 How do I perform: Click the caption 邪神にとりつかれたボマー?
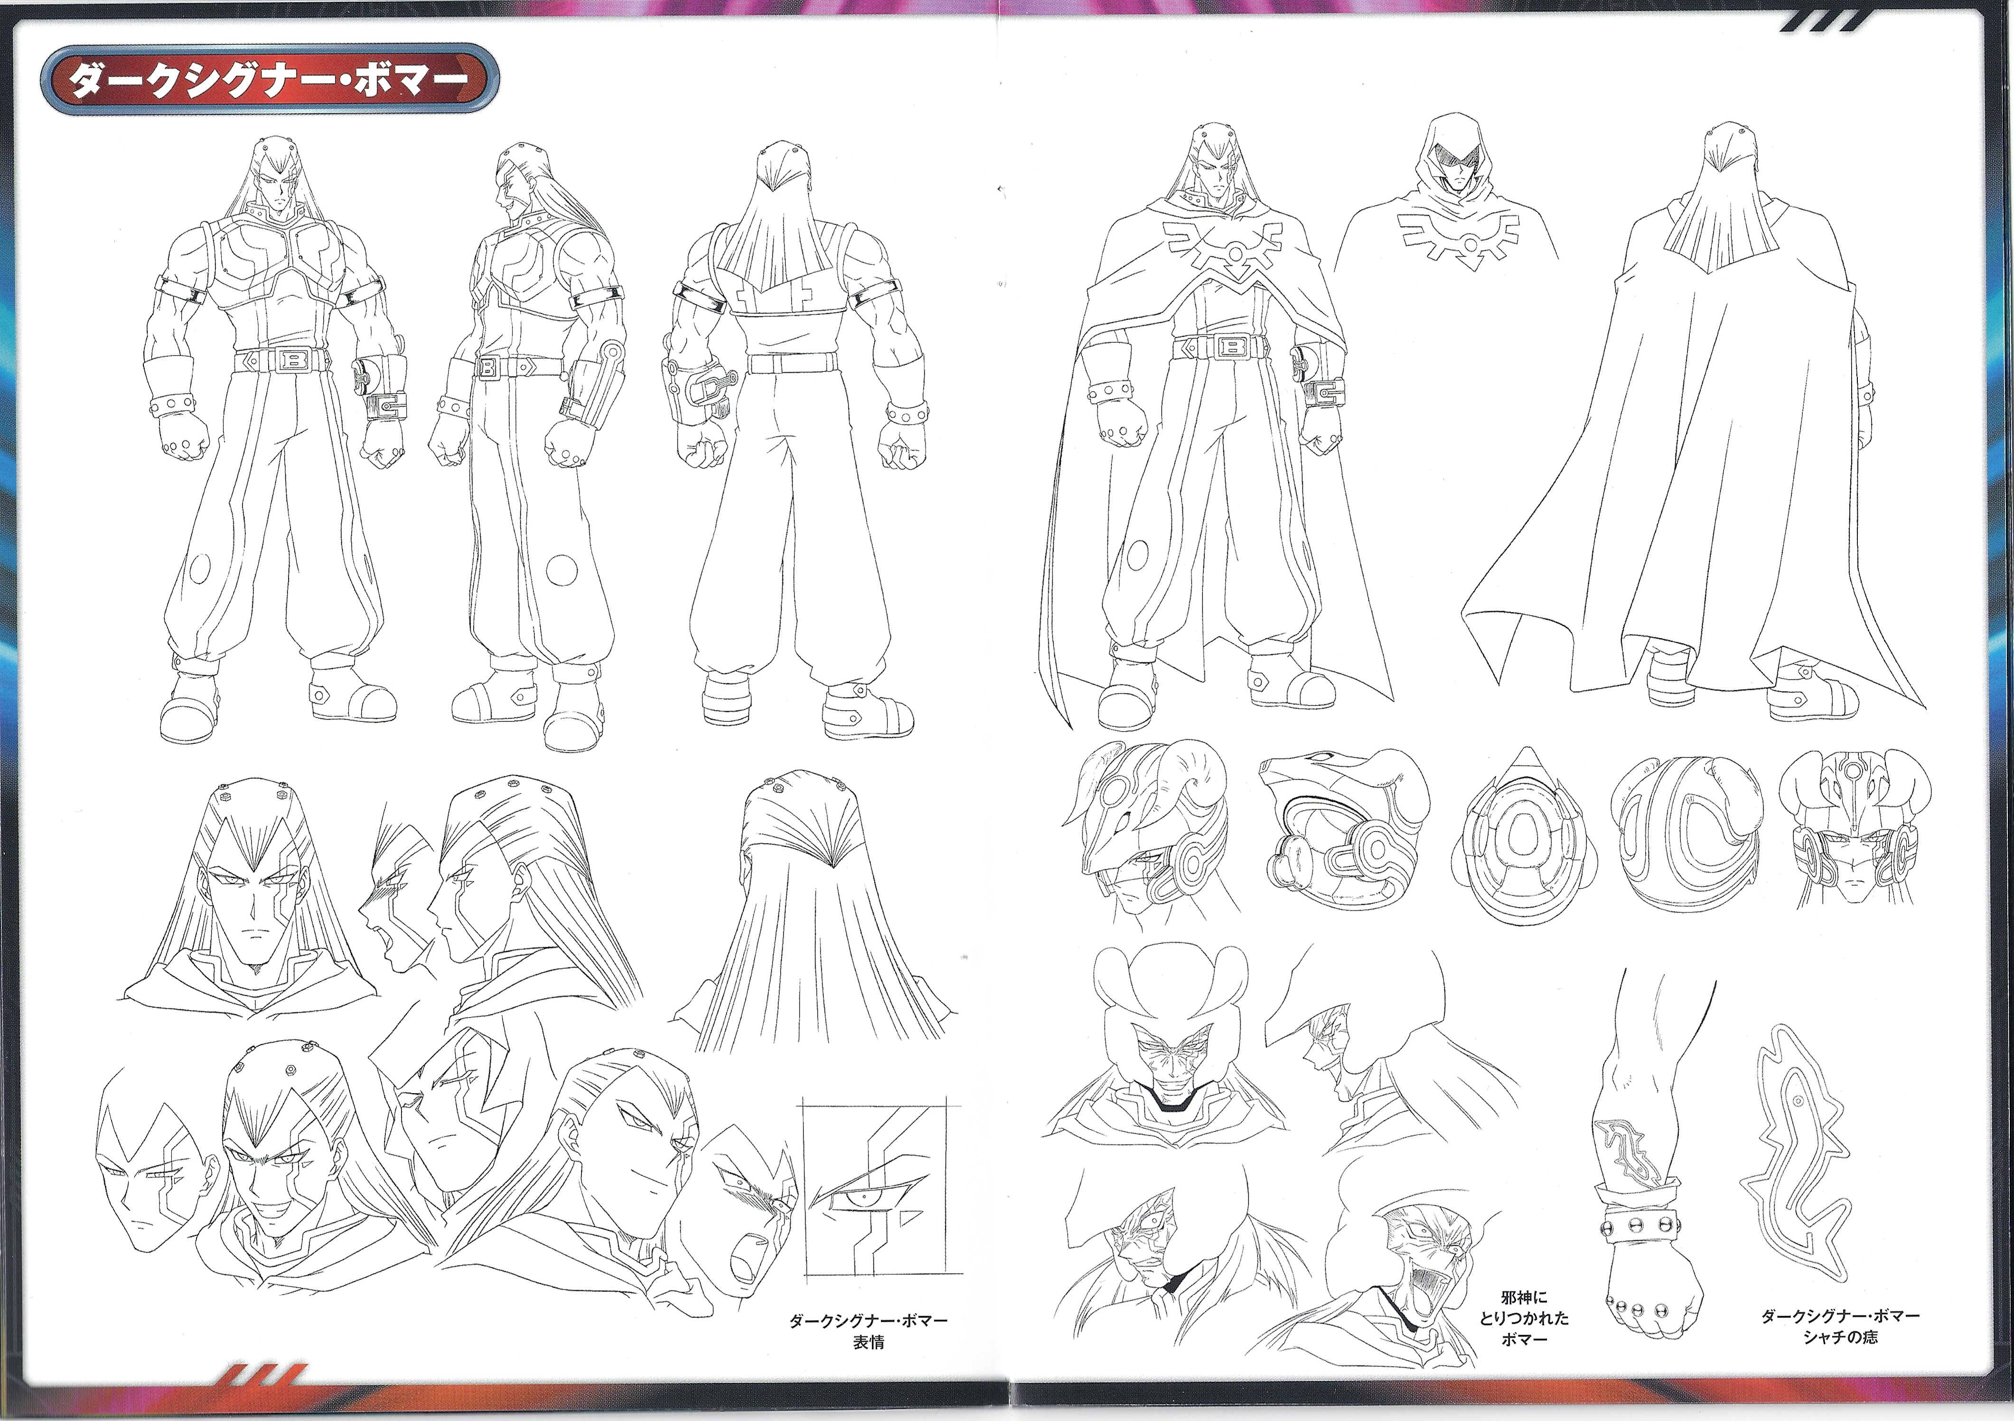click(x=1524, y=1318)
